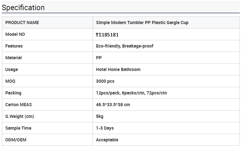Click the Carton MEAS label
This screenshot has height=148, width=243.
point(18,105)
